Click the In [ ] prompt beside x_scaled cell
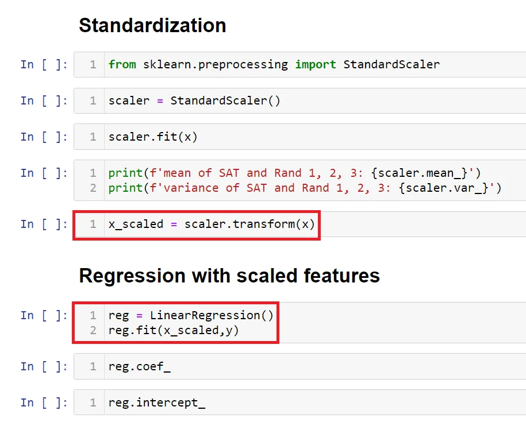The width and height of the screenshot is (526, 426). (44, 224)
